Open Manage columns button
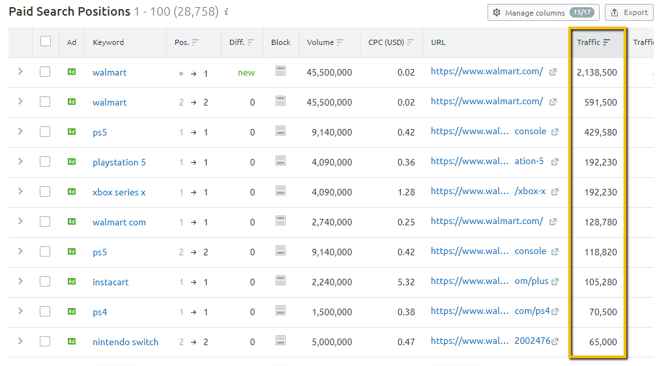The width and height of the screenshot is (670, 366). tap(543, 12)
